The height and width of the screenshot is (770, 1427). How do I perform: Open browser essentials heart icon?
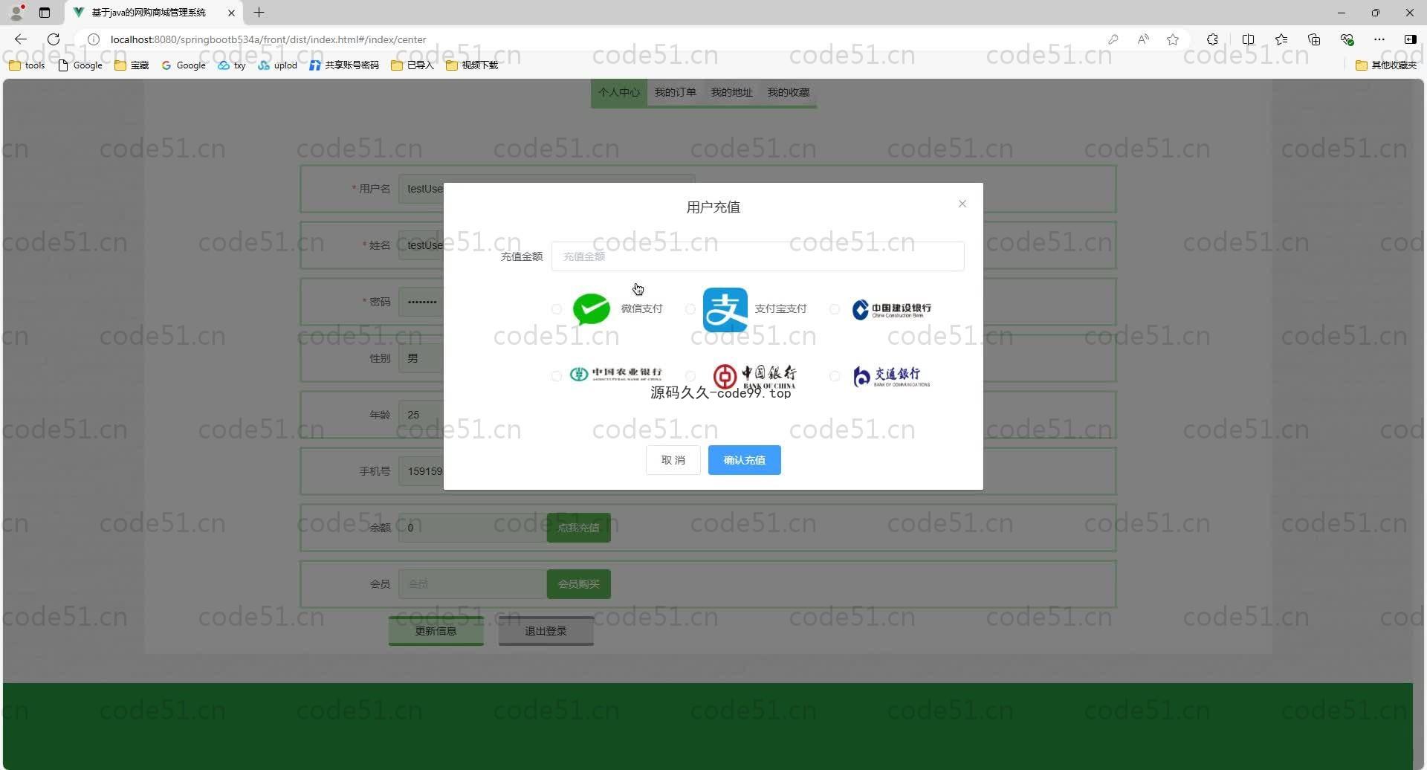click(1347, 39)
